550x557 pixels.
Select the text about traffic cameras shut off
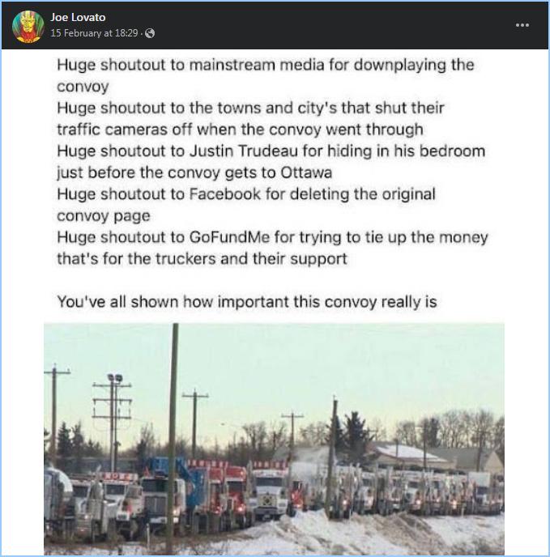250,119
